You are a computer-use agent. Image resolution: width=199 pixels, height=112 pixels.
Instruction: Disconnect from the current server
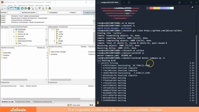point(32,8)
